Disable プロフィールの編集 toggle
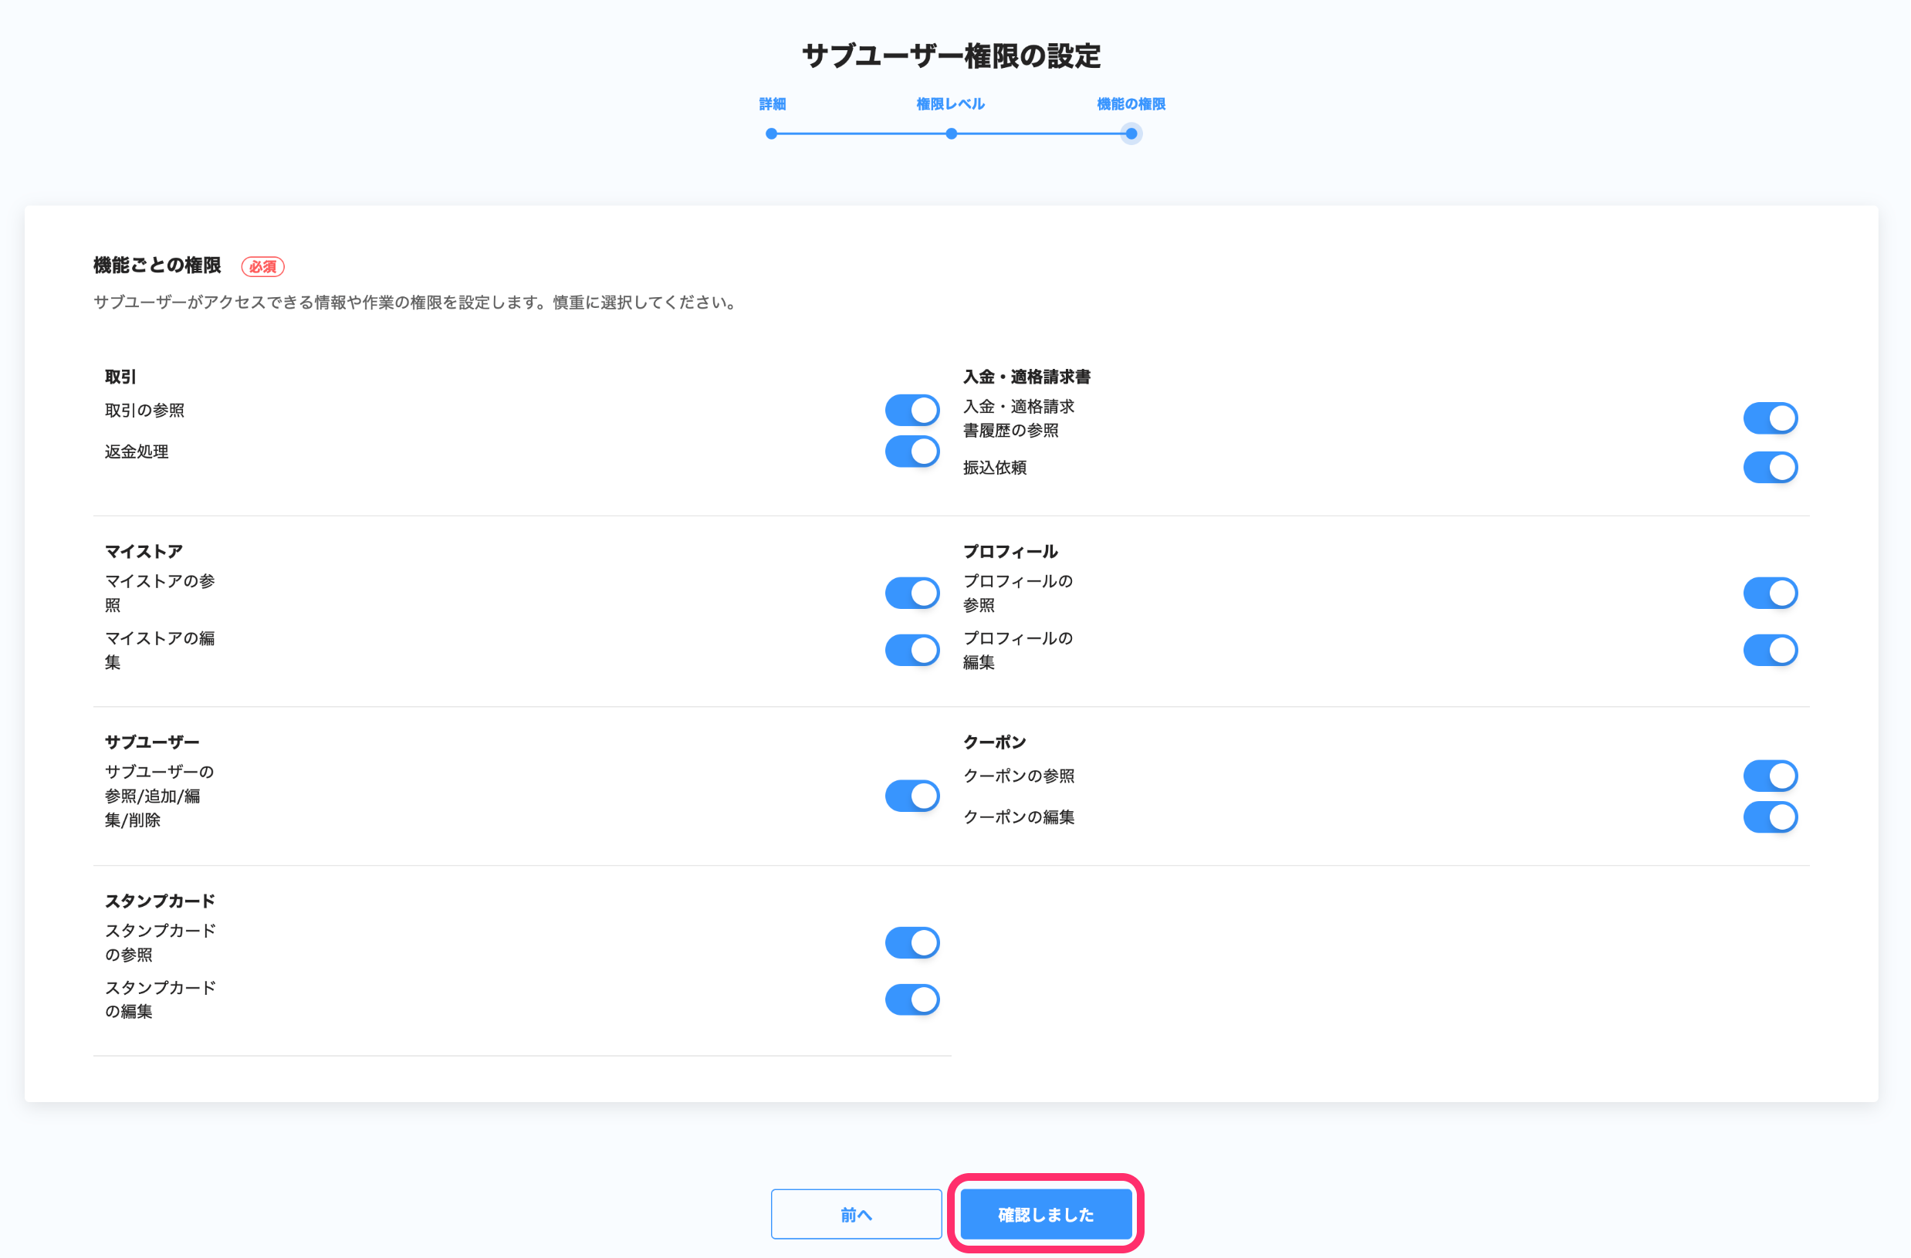 coord(1770,651)
